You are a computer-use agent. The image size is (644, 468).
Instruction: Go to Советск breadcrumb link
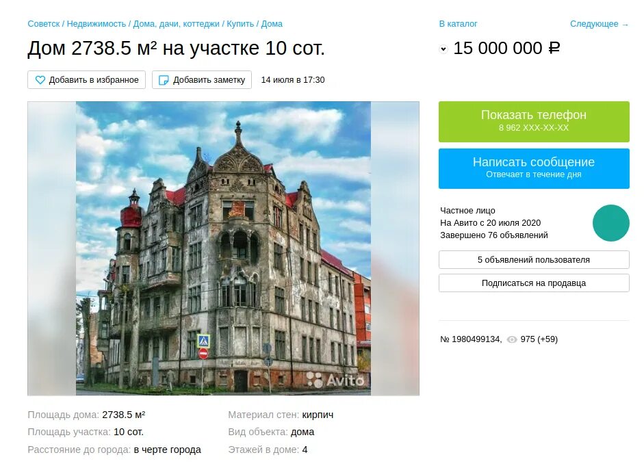[44, 24]
